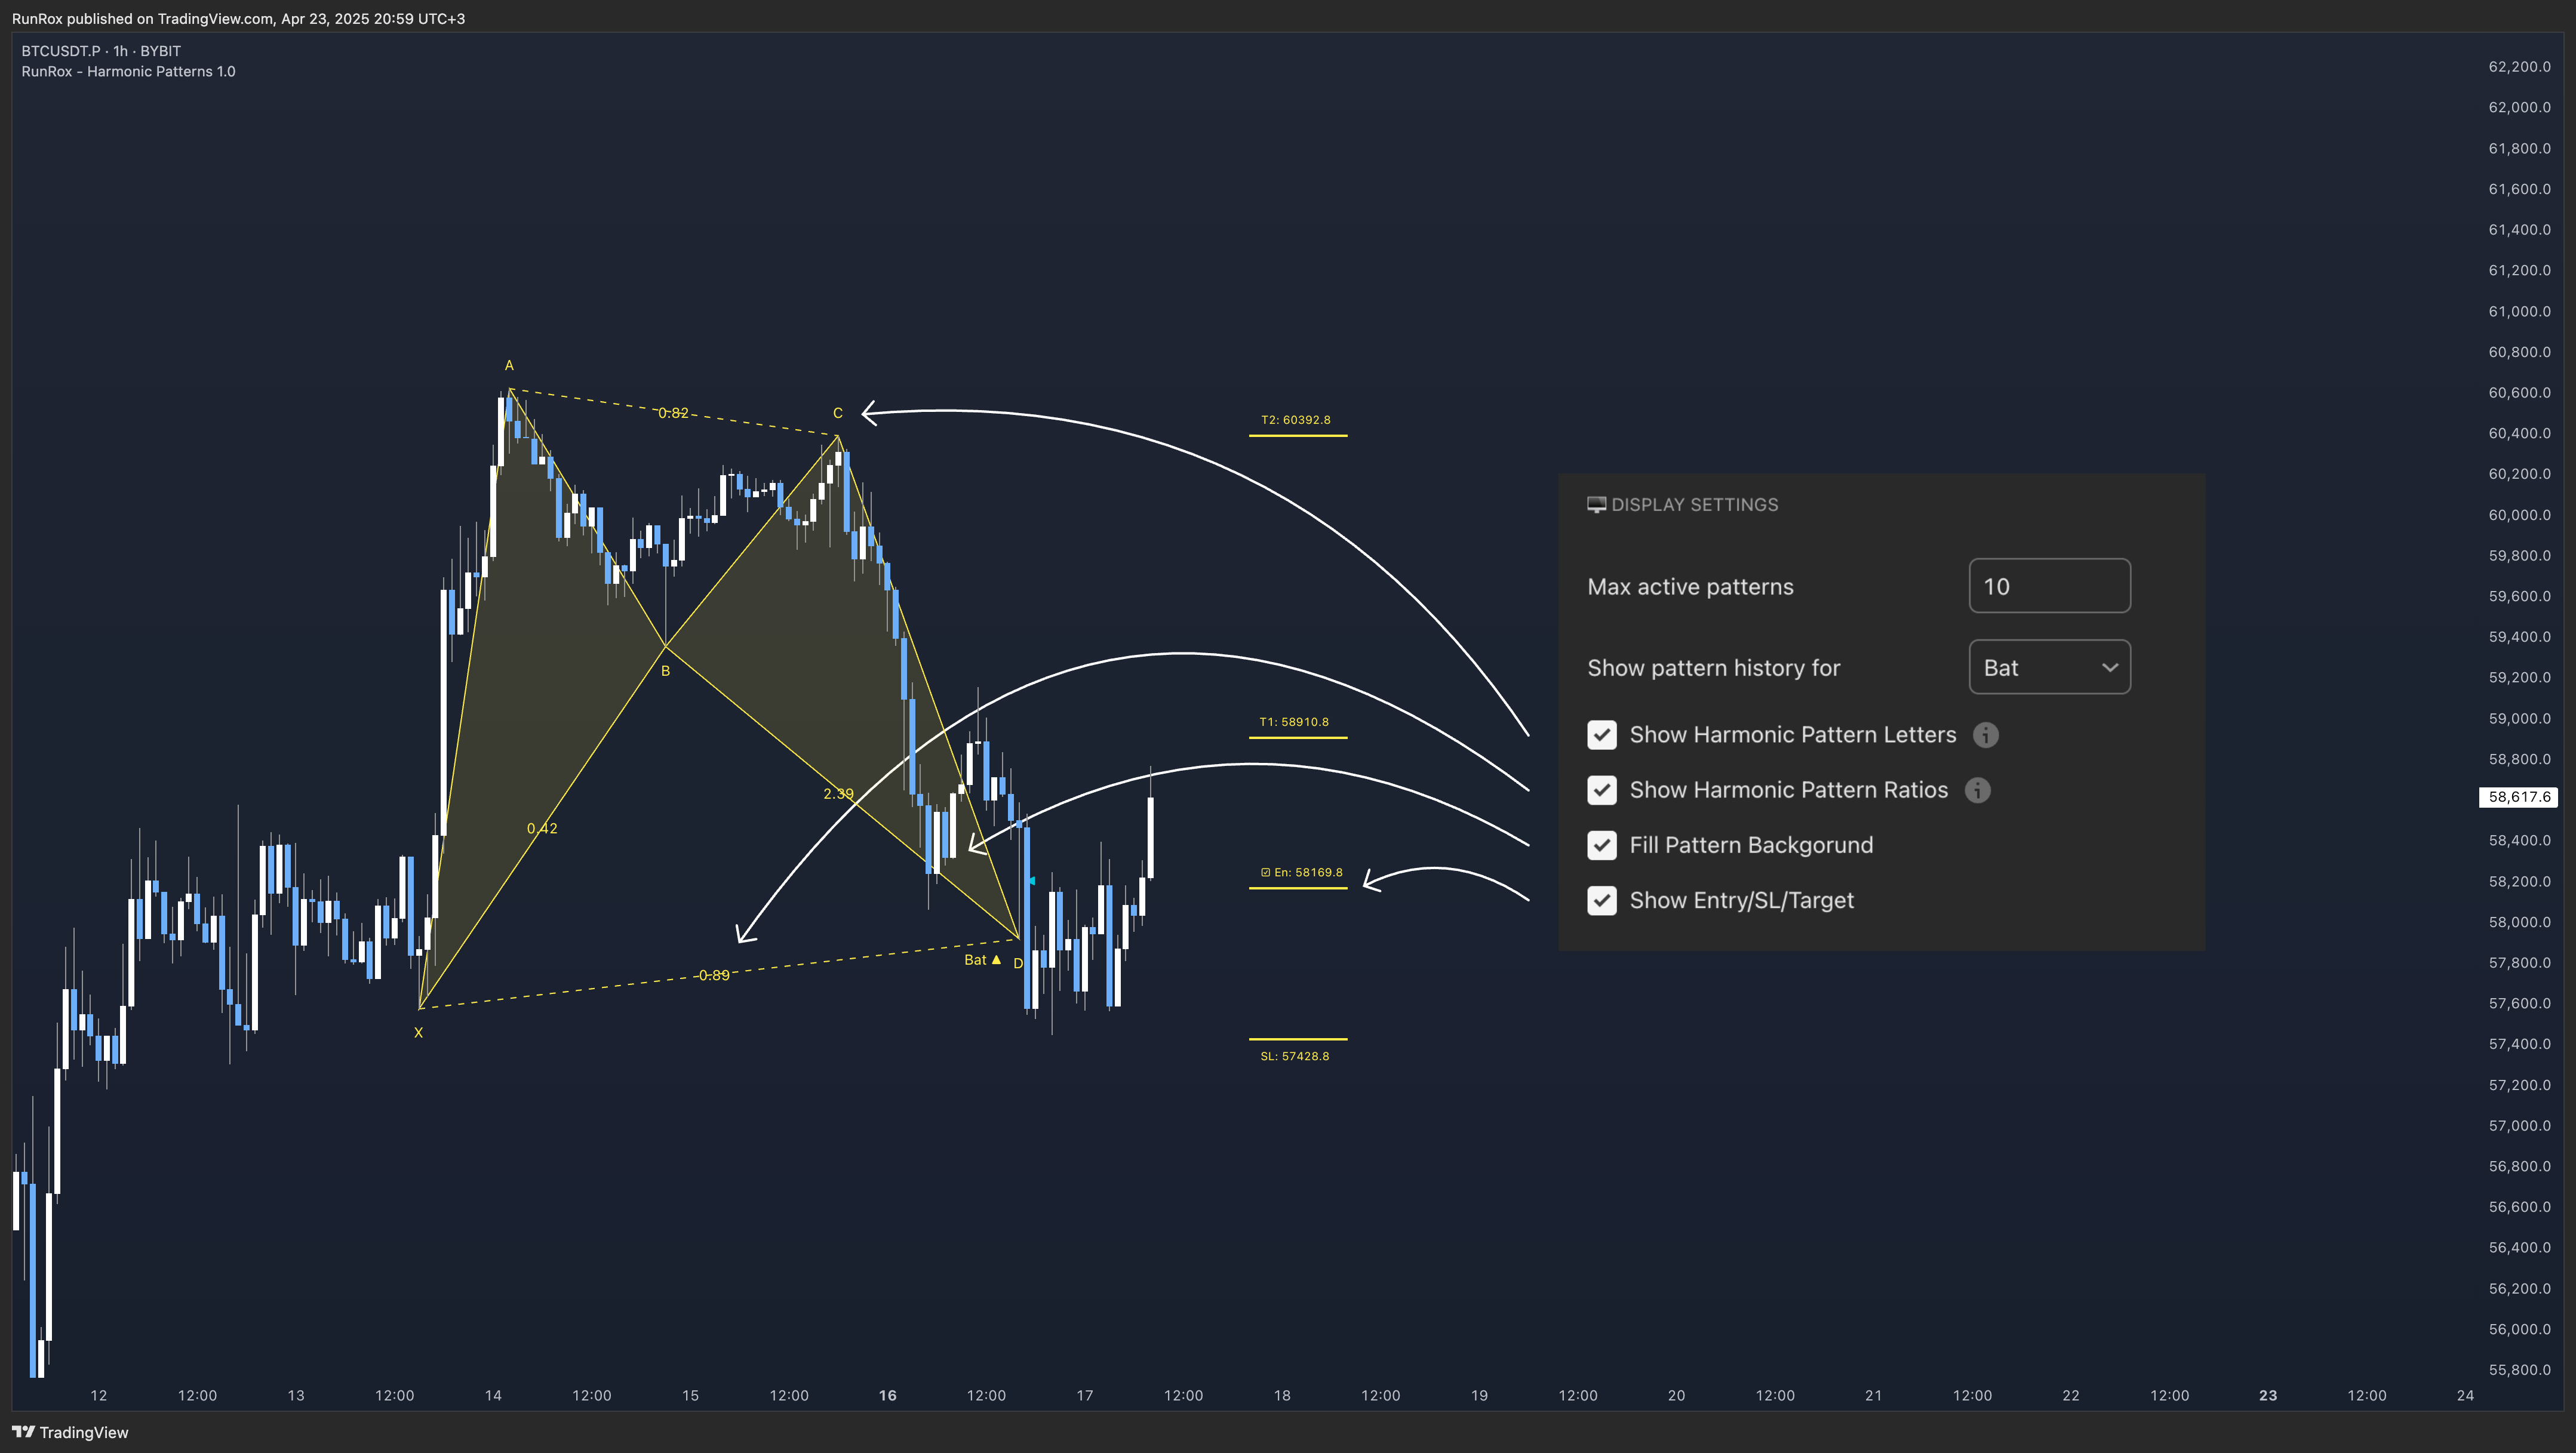
Task: Click info icon beside Pattern Letters
Action: 1985,735
